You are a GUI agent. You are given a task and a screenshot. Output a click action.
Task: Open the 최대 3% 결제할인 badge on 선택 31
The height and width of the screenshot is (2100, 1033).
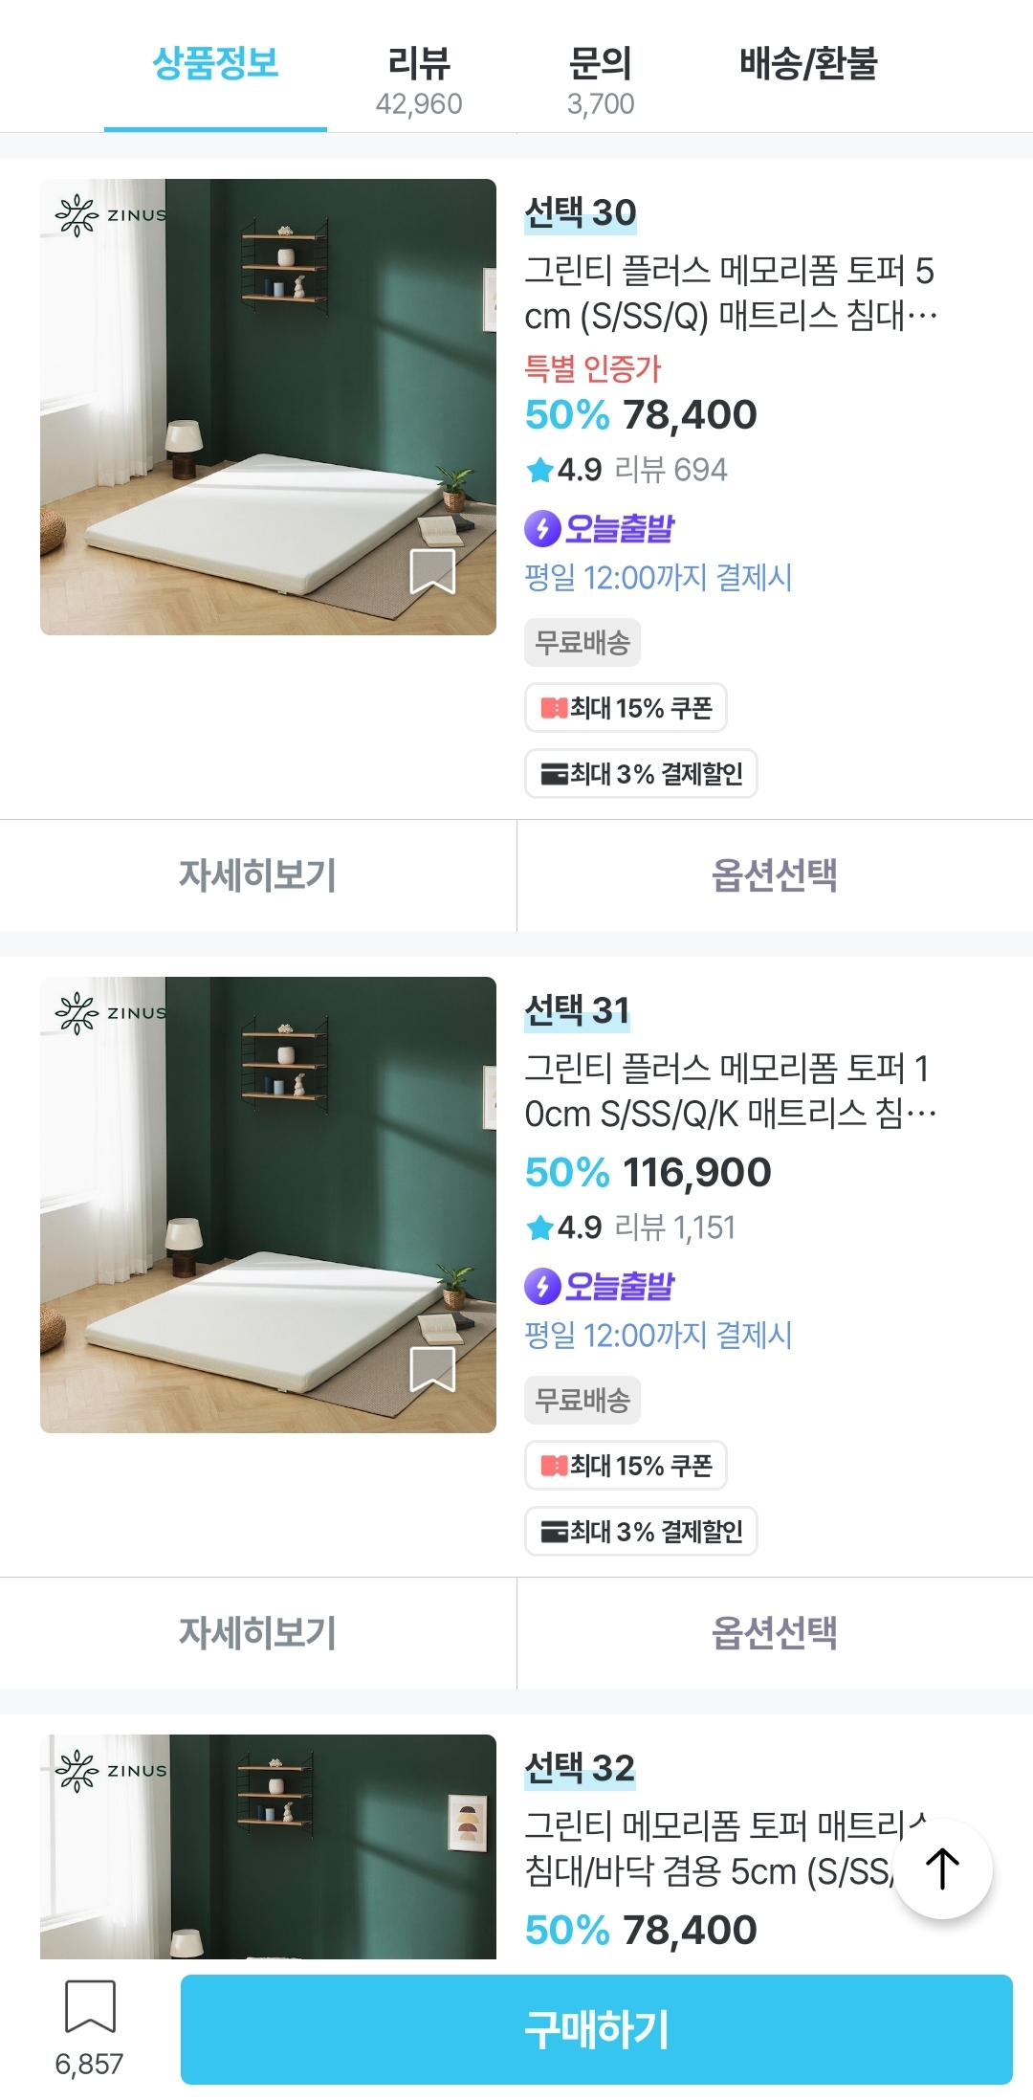pyautogui.click(x=641, y=1532)
